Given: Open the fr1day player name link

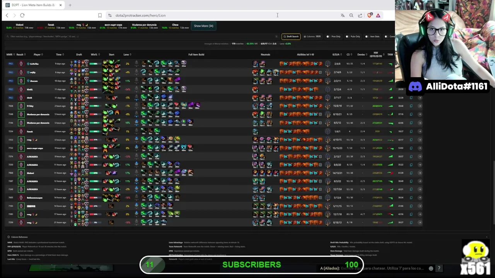Looking at the screenshot, I should coord(30,106).
